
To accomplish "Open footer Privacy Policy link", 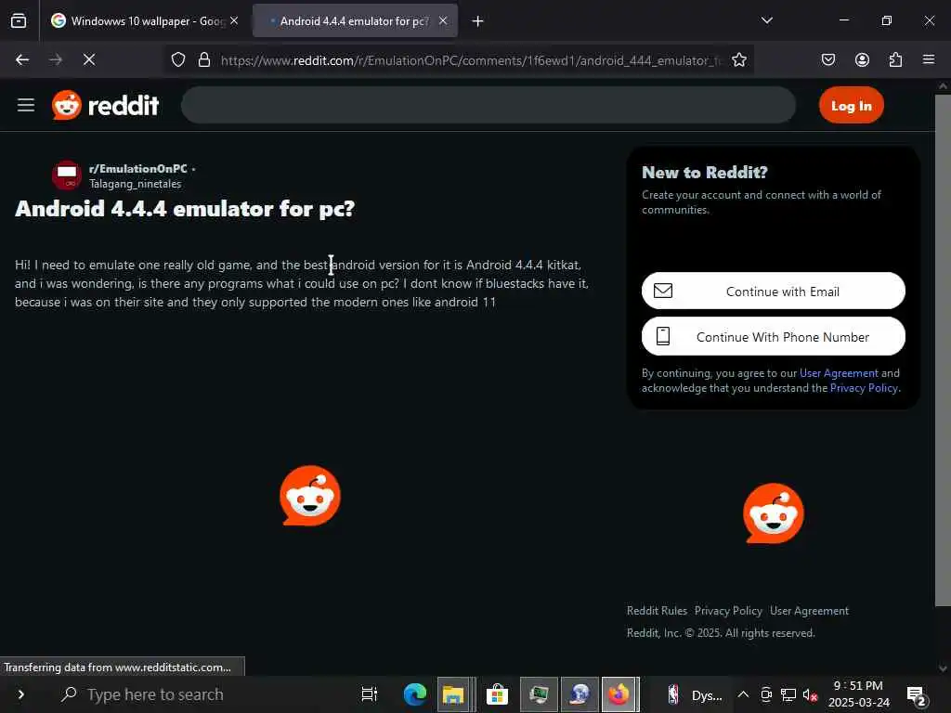I will [x=728, y=611].
